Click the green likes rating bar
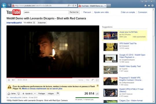Viewport: 156px width, 104px height. (87, 98)
